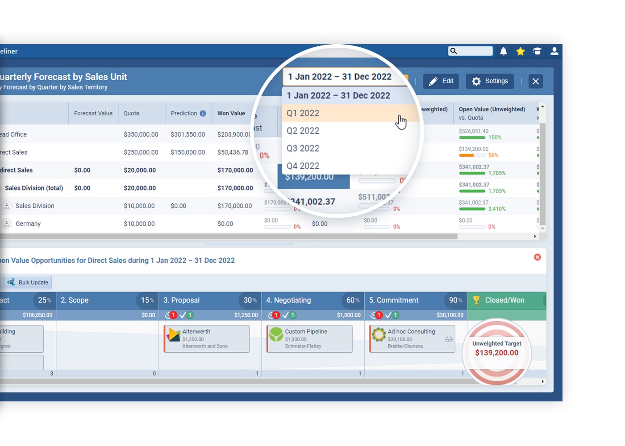Image resolution: width=625 pixels, height=446 pixels.
Task: Open forecast Settings
Action: (x=489, y=81)
